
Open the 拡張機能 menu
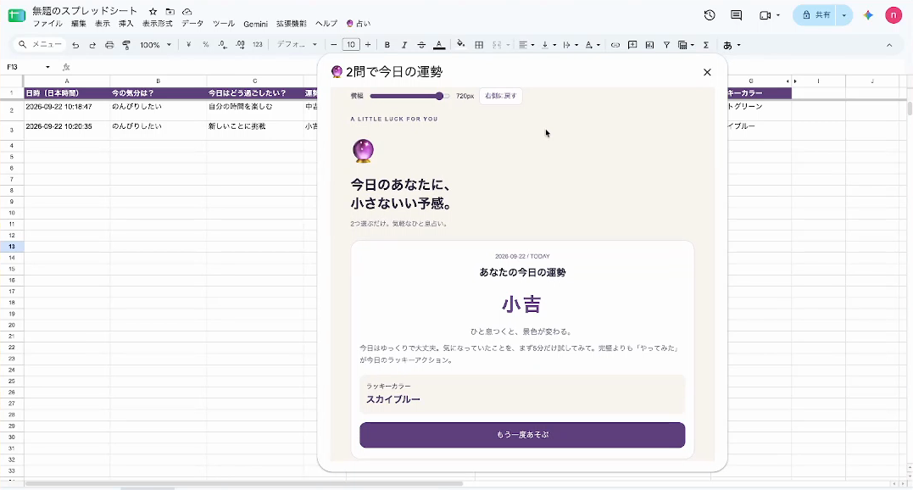(291, 24)
